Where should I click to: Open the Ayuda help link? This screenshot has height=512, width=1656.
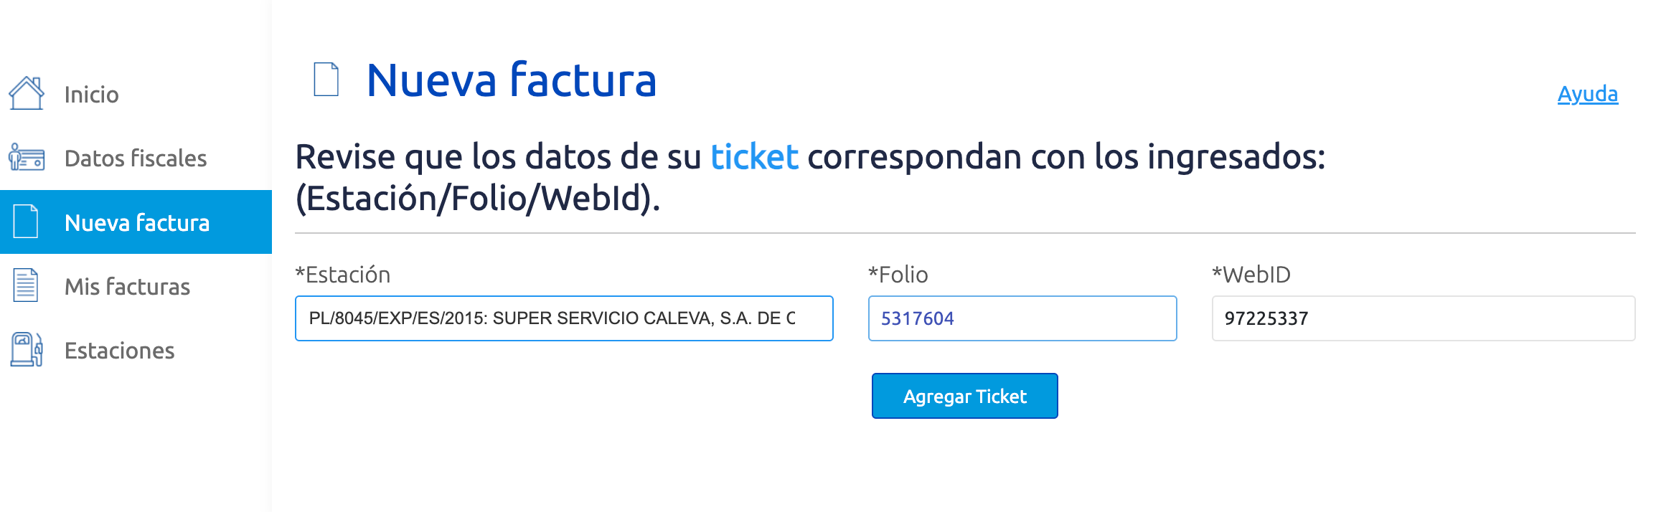(x=1587, y=94)
